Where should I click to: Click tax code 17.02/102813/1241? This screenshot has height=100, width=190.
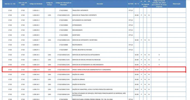pyautogui.click(x=64, y=70)
